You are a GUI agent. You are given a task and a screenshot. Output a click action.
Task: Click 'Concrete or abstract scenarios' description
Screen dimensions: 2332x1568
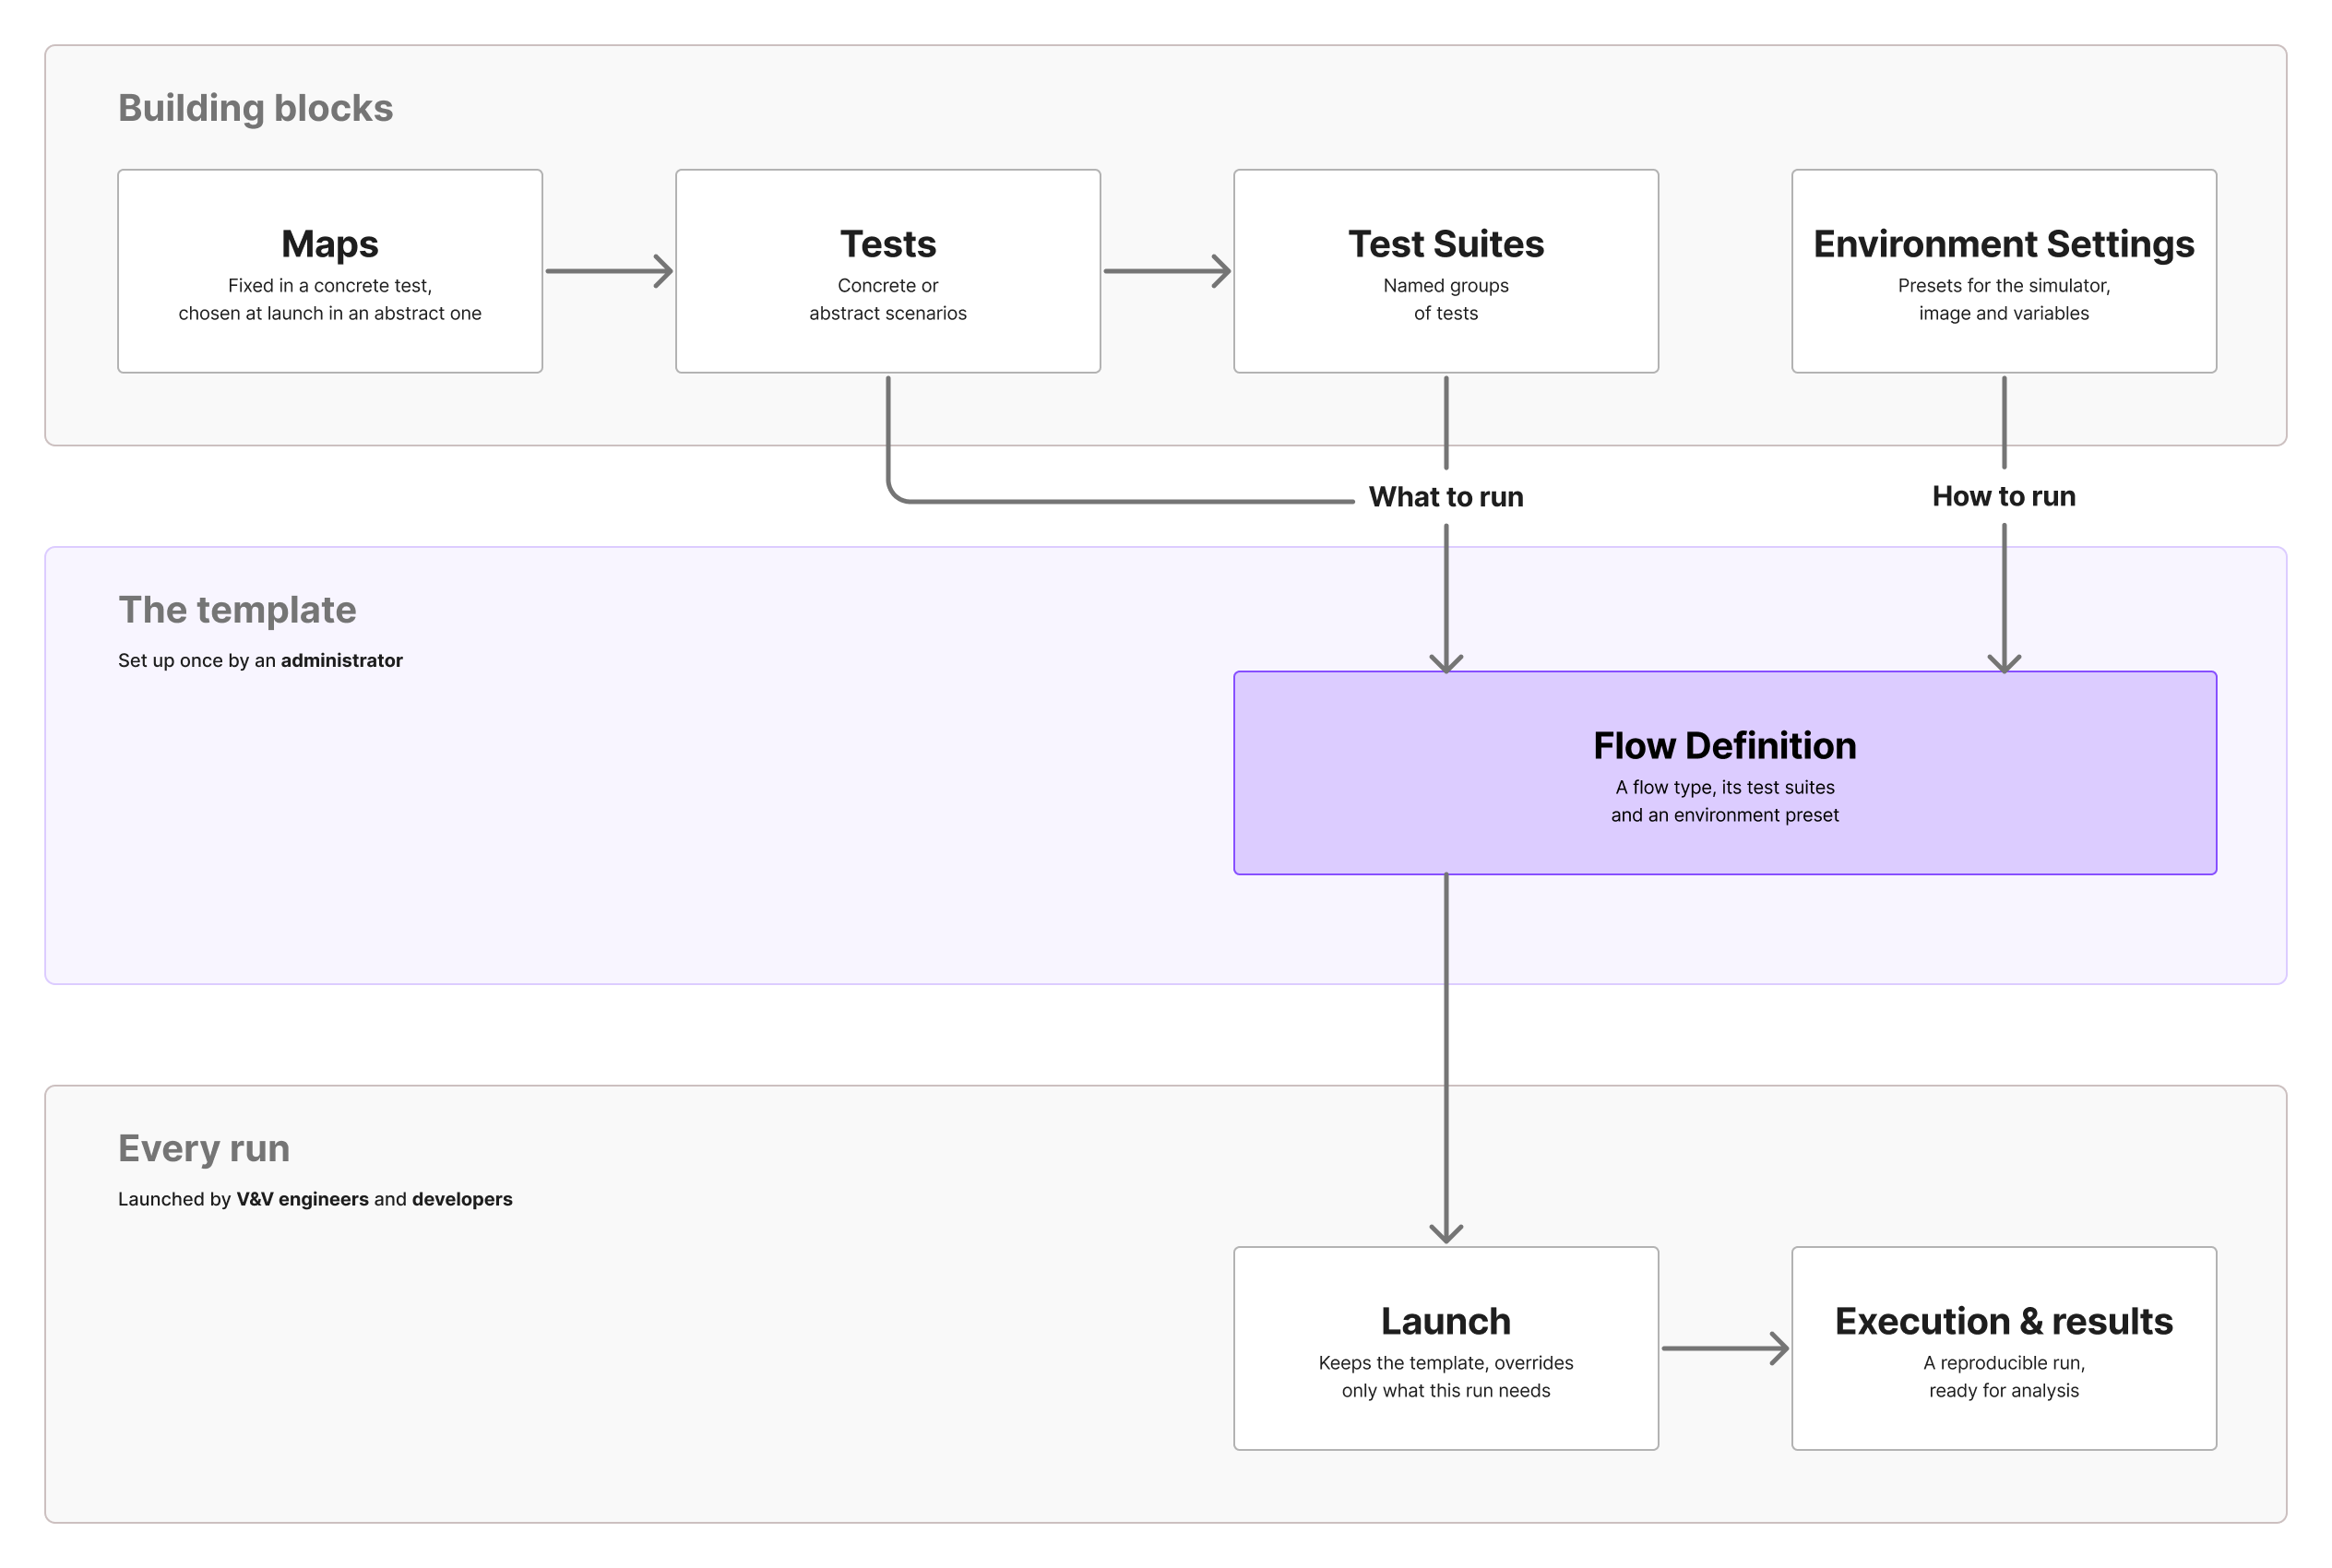pos(888,299)
